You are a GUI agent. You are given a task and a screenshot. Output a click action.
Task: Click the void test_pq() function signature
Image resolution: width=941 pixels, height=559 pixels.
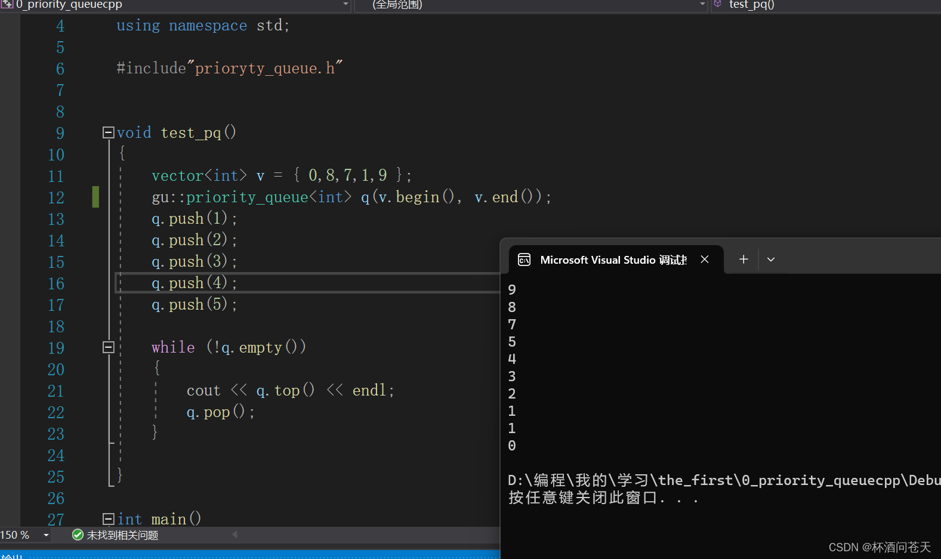[x=177, y=132]
